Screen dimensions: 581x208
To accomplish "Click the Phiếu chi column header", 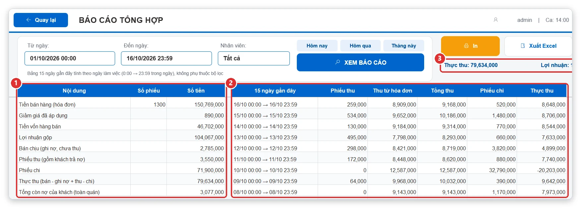I will click(x=492, y=91).
